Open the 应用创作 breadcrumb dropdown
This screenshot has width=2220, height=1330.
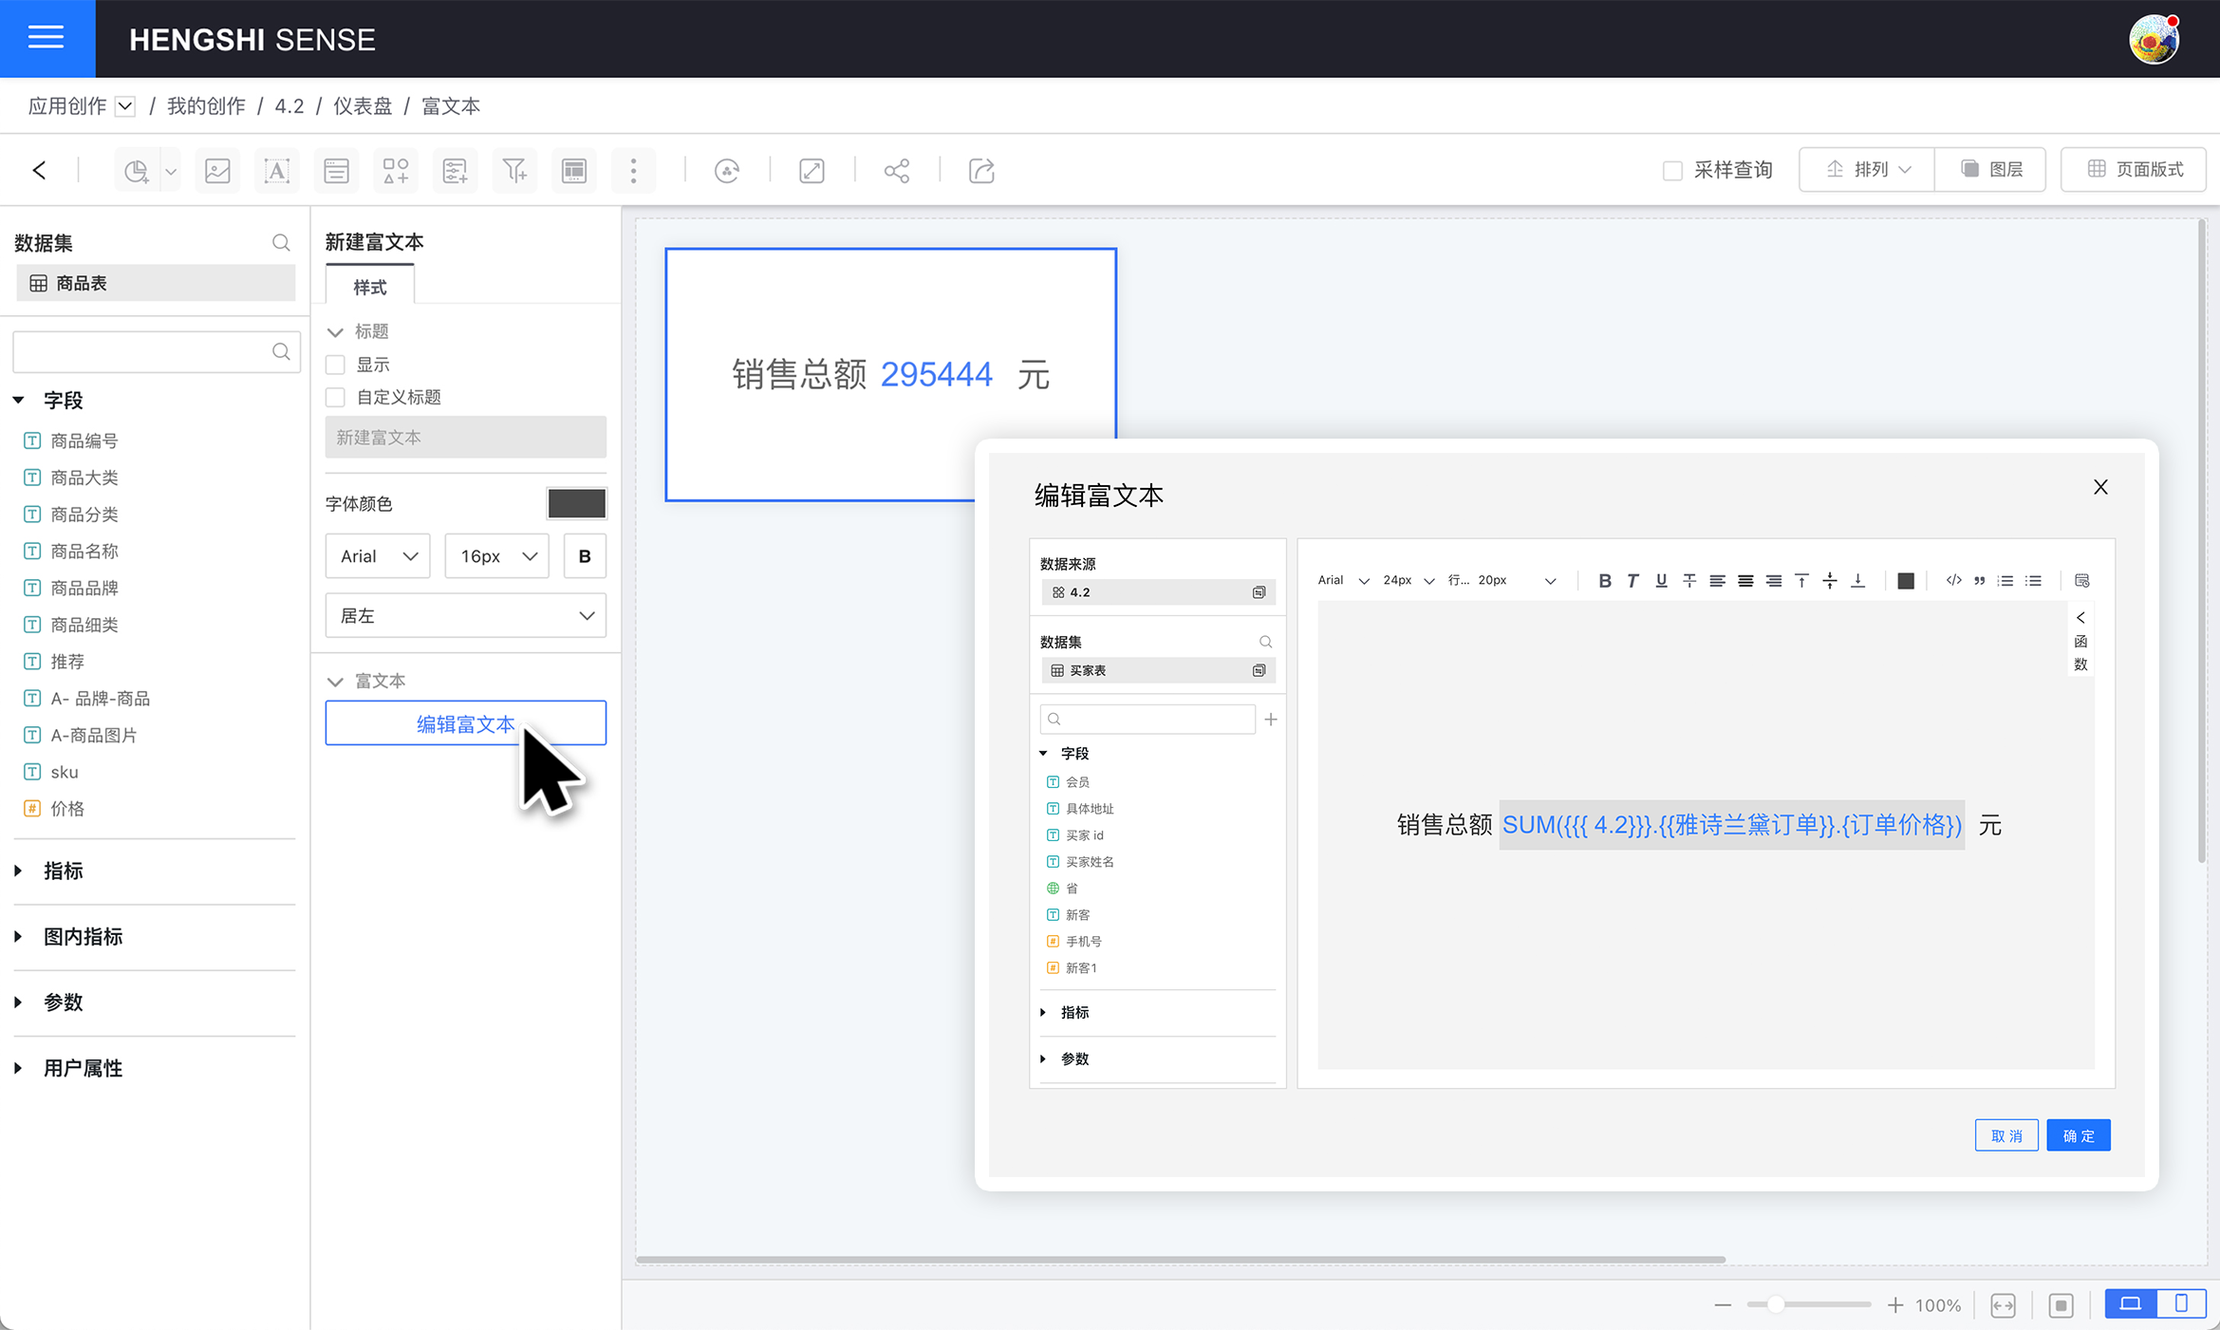pos(124,106)
